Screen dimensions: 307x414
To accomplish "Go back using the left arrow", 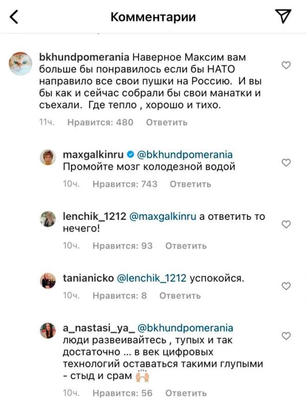I will click(x=14, y=18).
